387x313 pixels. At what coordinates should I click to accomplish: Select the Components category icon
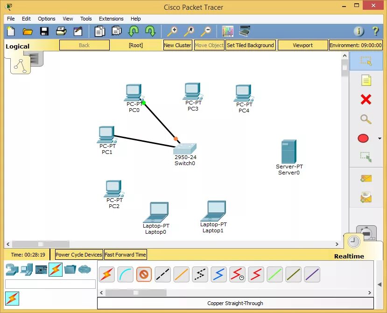(41, 270)
